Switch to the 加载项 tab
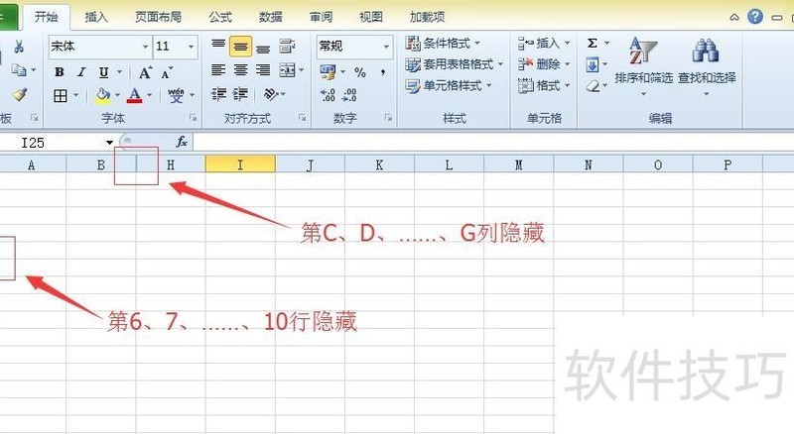This screenshot has width=794, height=434. click(427, 17)
